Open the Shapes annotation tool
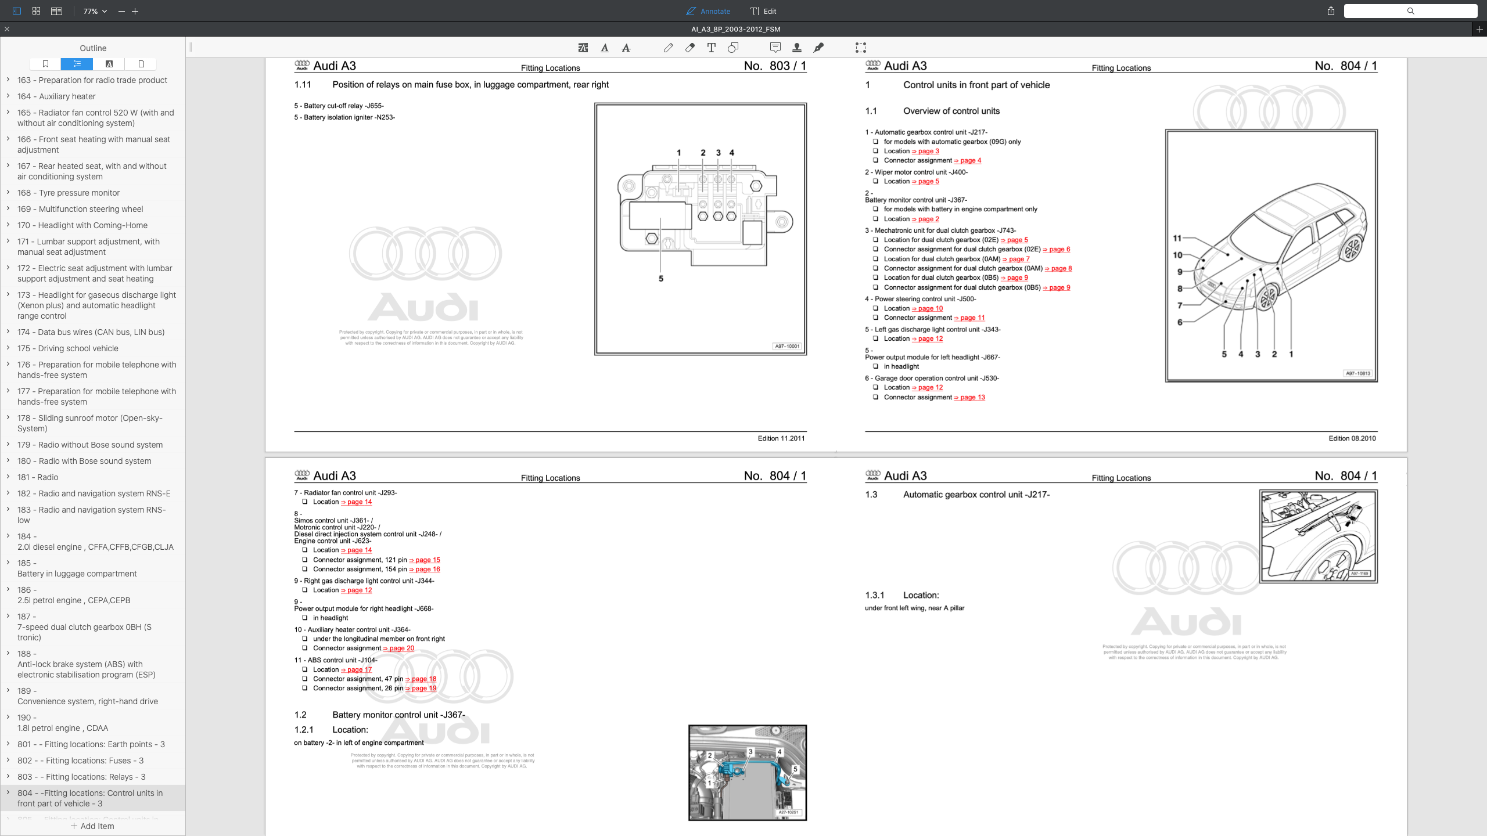The height and width of the screenshot is (836, 1487). 732,48
